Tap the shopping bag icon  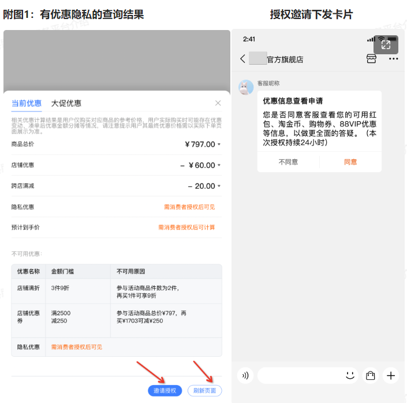(371, 375)
